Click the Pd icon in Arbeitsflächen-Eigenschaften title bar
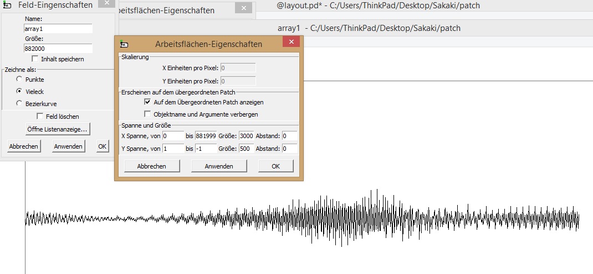The height and width of the screenshot is (274, 593). [124, 44]
